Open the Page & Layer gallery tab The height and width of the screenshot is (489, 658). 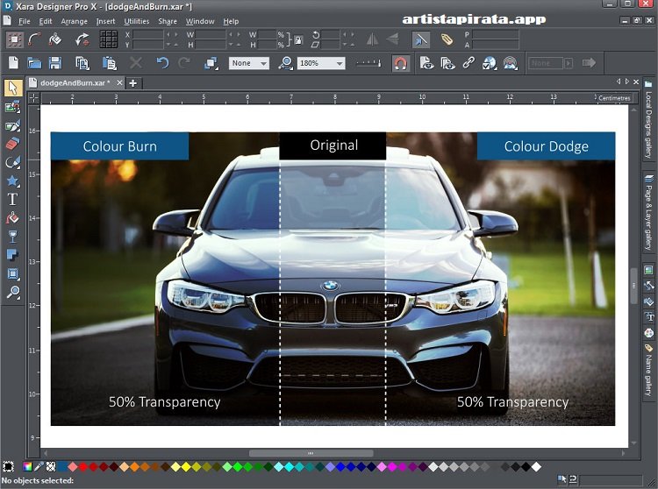click(x=648, y=213)
